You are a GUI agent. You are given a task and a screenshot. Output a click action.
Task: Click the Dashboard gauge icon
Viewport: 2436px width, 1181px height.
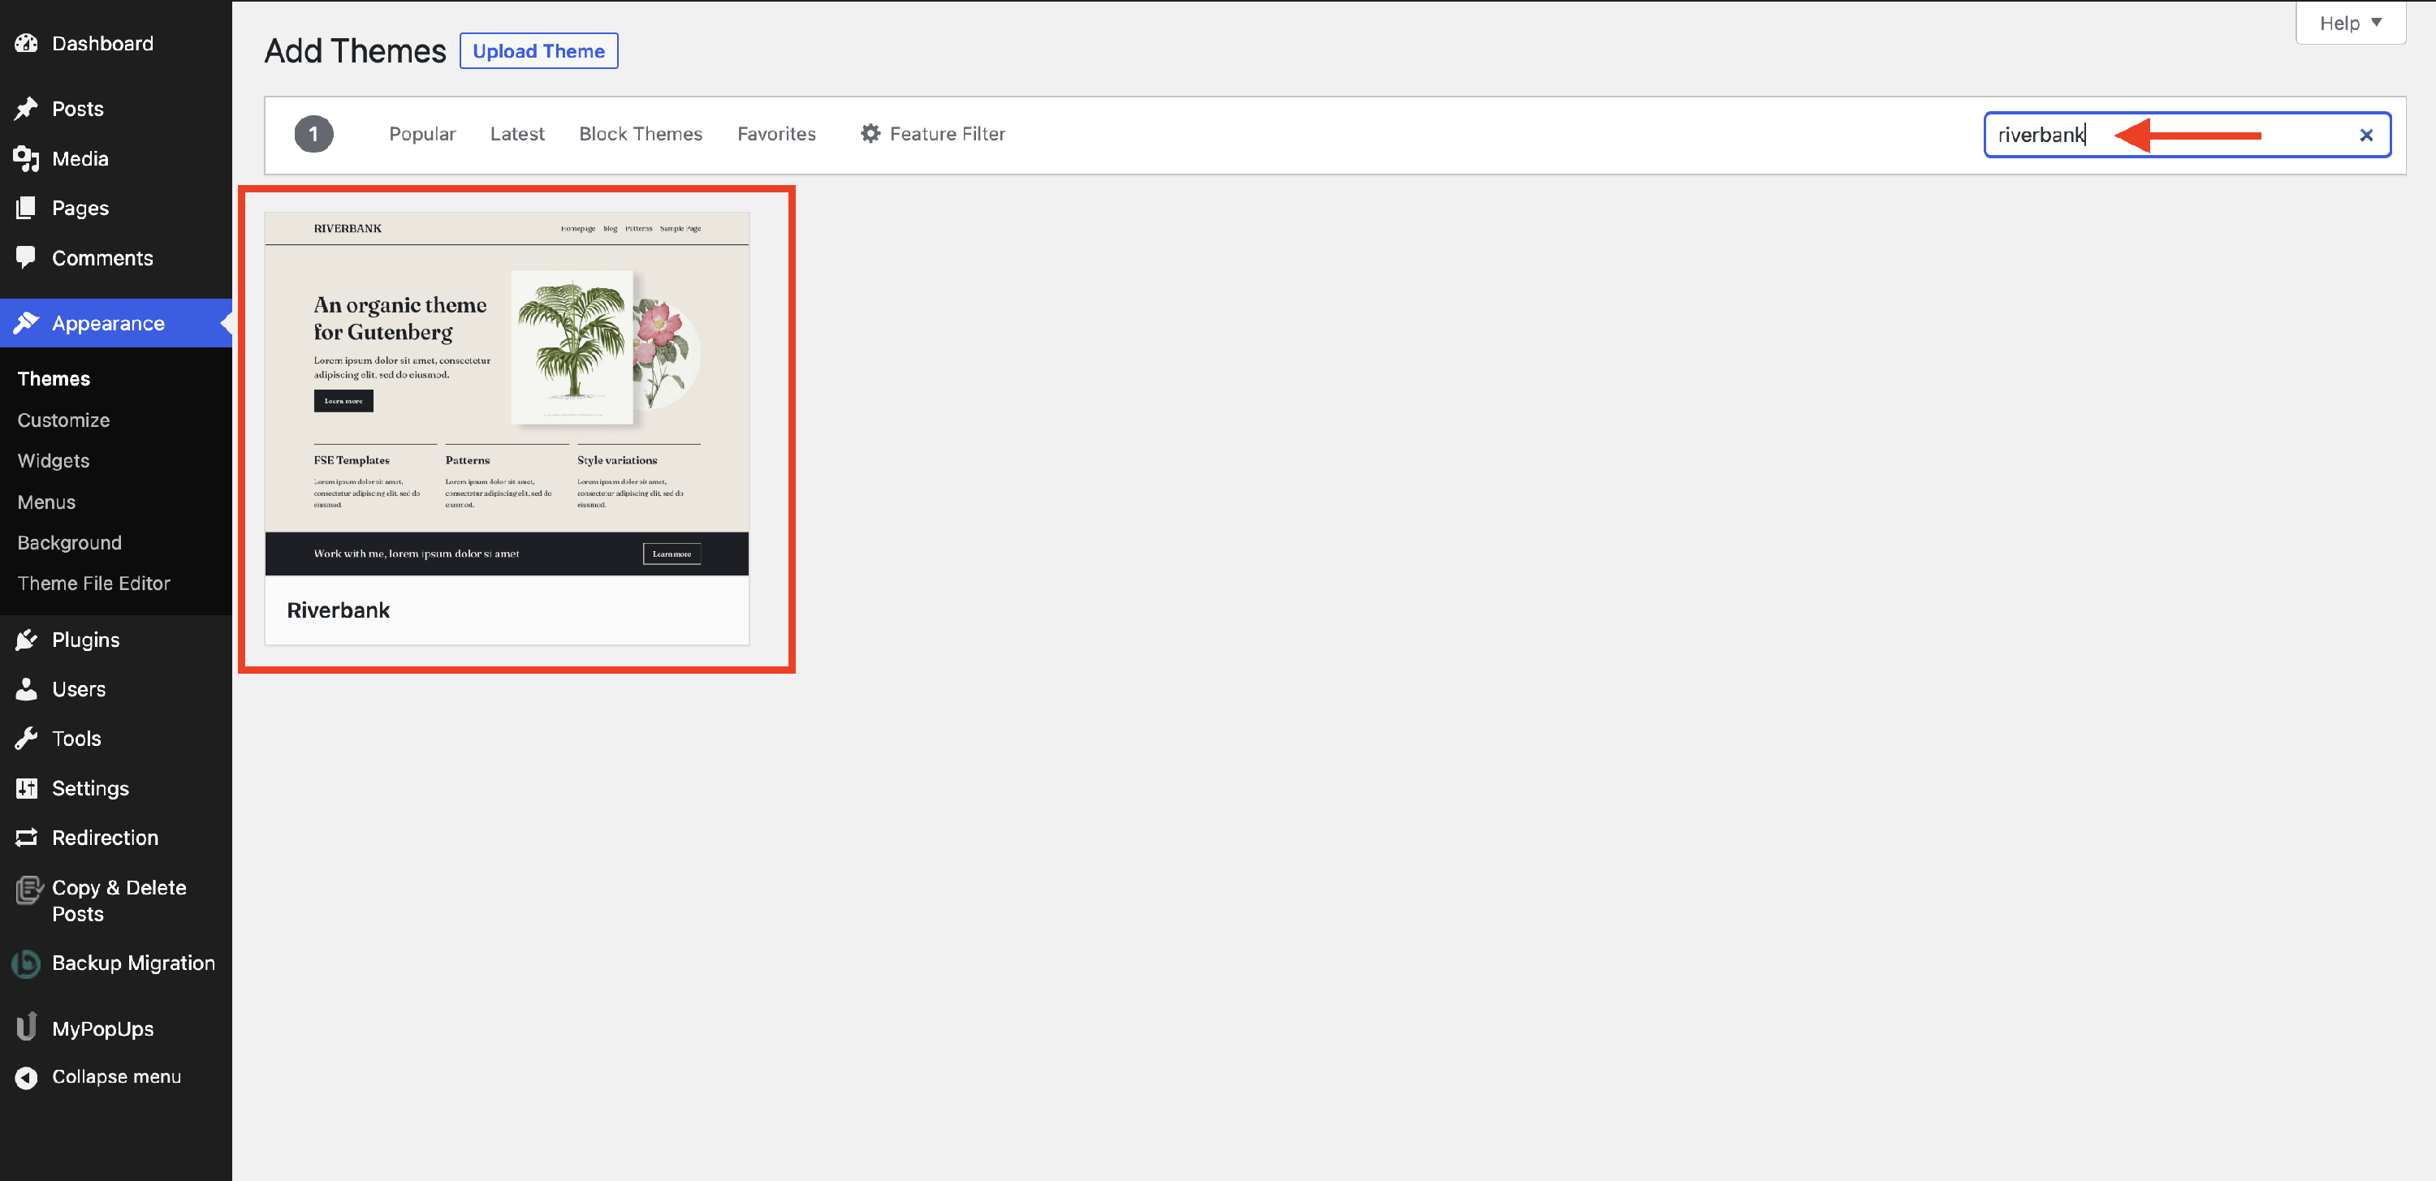27,44
